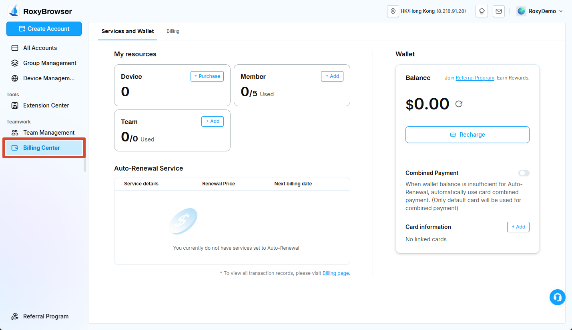
Task: Switch to Services and Wallet tab
Action: [x=128, y=31]
